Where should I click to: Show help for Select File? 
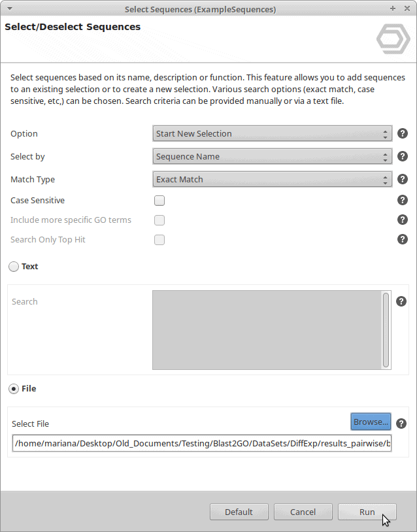401,424
